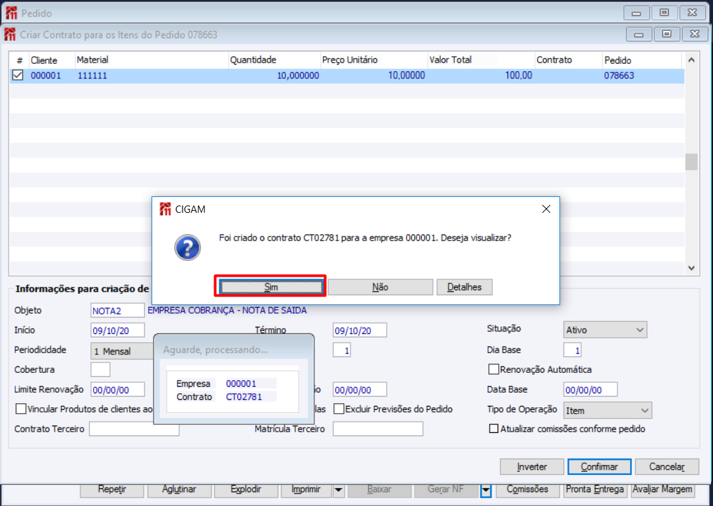713x506 pixels.
Task: Toggle Excluir Previsões do Pedido checkbox
Action: tap(339, 408)
